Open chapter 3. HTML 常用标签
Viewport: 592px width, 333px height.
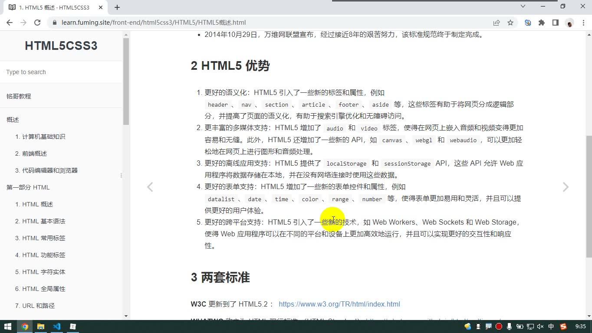tap(40, 238)
